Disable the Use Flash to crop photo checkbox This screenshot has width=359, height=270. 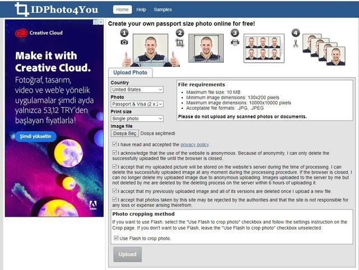pyautogui.click(x=116, y=238)
